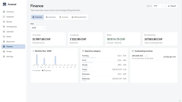Expand the Year 2026 dropdown
The height and width of the screenshot is (102, 182).
[x=38, y=28]
